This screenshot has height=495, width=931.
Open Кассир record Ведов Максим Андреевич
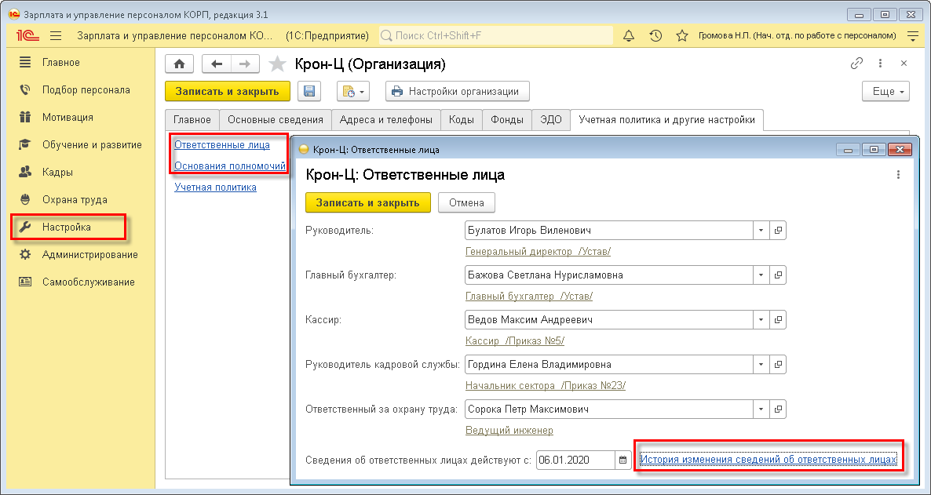coord(778,320)
